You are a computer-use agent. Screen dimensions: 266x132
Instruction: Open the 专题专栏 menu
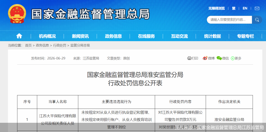click(x=245, y=36)
